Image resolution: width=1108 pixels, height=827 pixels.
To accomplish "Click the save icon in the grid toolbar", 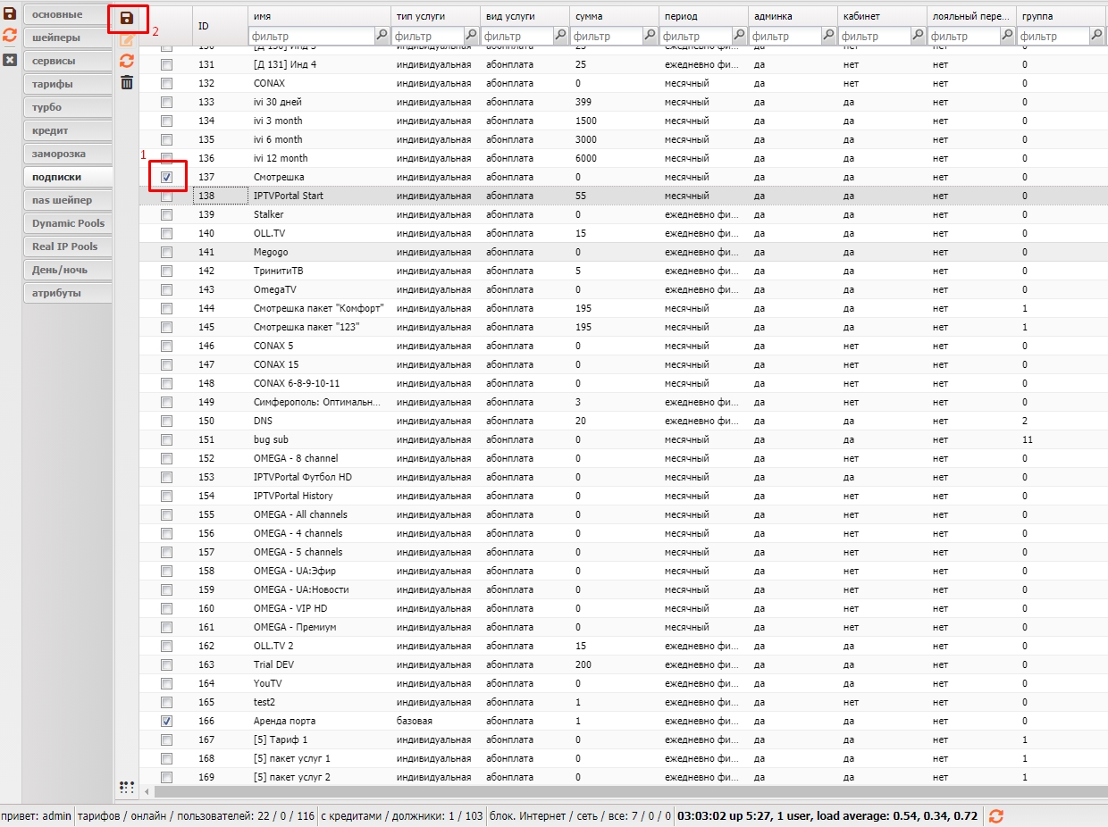I will (127, 19).
